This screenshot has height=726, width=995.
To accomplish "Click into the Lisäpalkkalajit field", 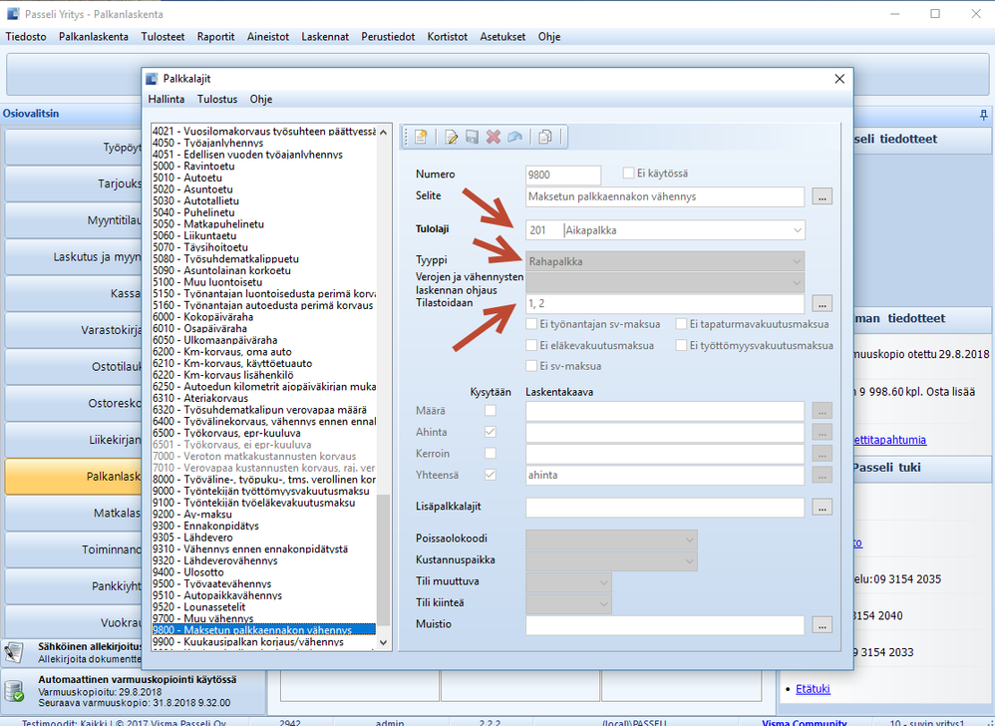I will point(665,507).
